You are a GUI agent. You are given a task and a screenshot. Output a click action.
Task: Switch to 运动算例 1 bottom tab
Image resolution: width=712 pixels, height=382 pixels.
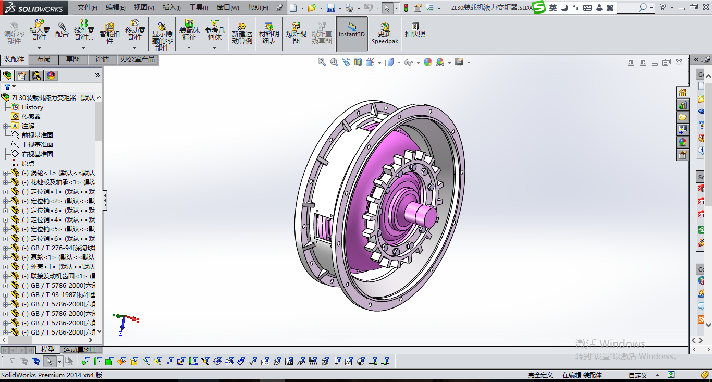[82, 350]
